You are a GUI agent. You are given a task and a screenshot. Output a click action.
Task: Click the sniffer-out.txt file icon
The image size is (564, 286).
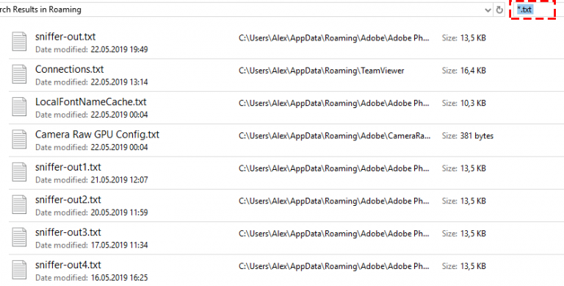(x=19, y=41)
